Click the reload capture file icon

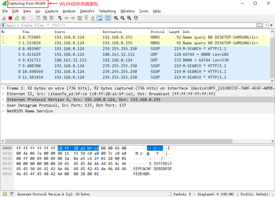pyautogui.click(x=52, y=18)
